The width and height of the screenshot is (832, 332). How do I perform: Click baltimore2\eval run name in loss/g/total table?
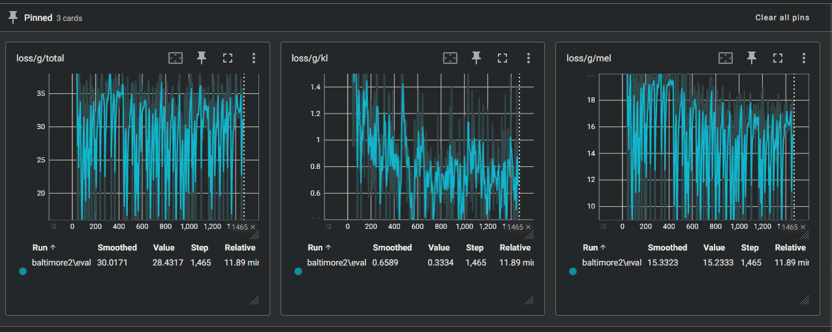[61, 263]
